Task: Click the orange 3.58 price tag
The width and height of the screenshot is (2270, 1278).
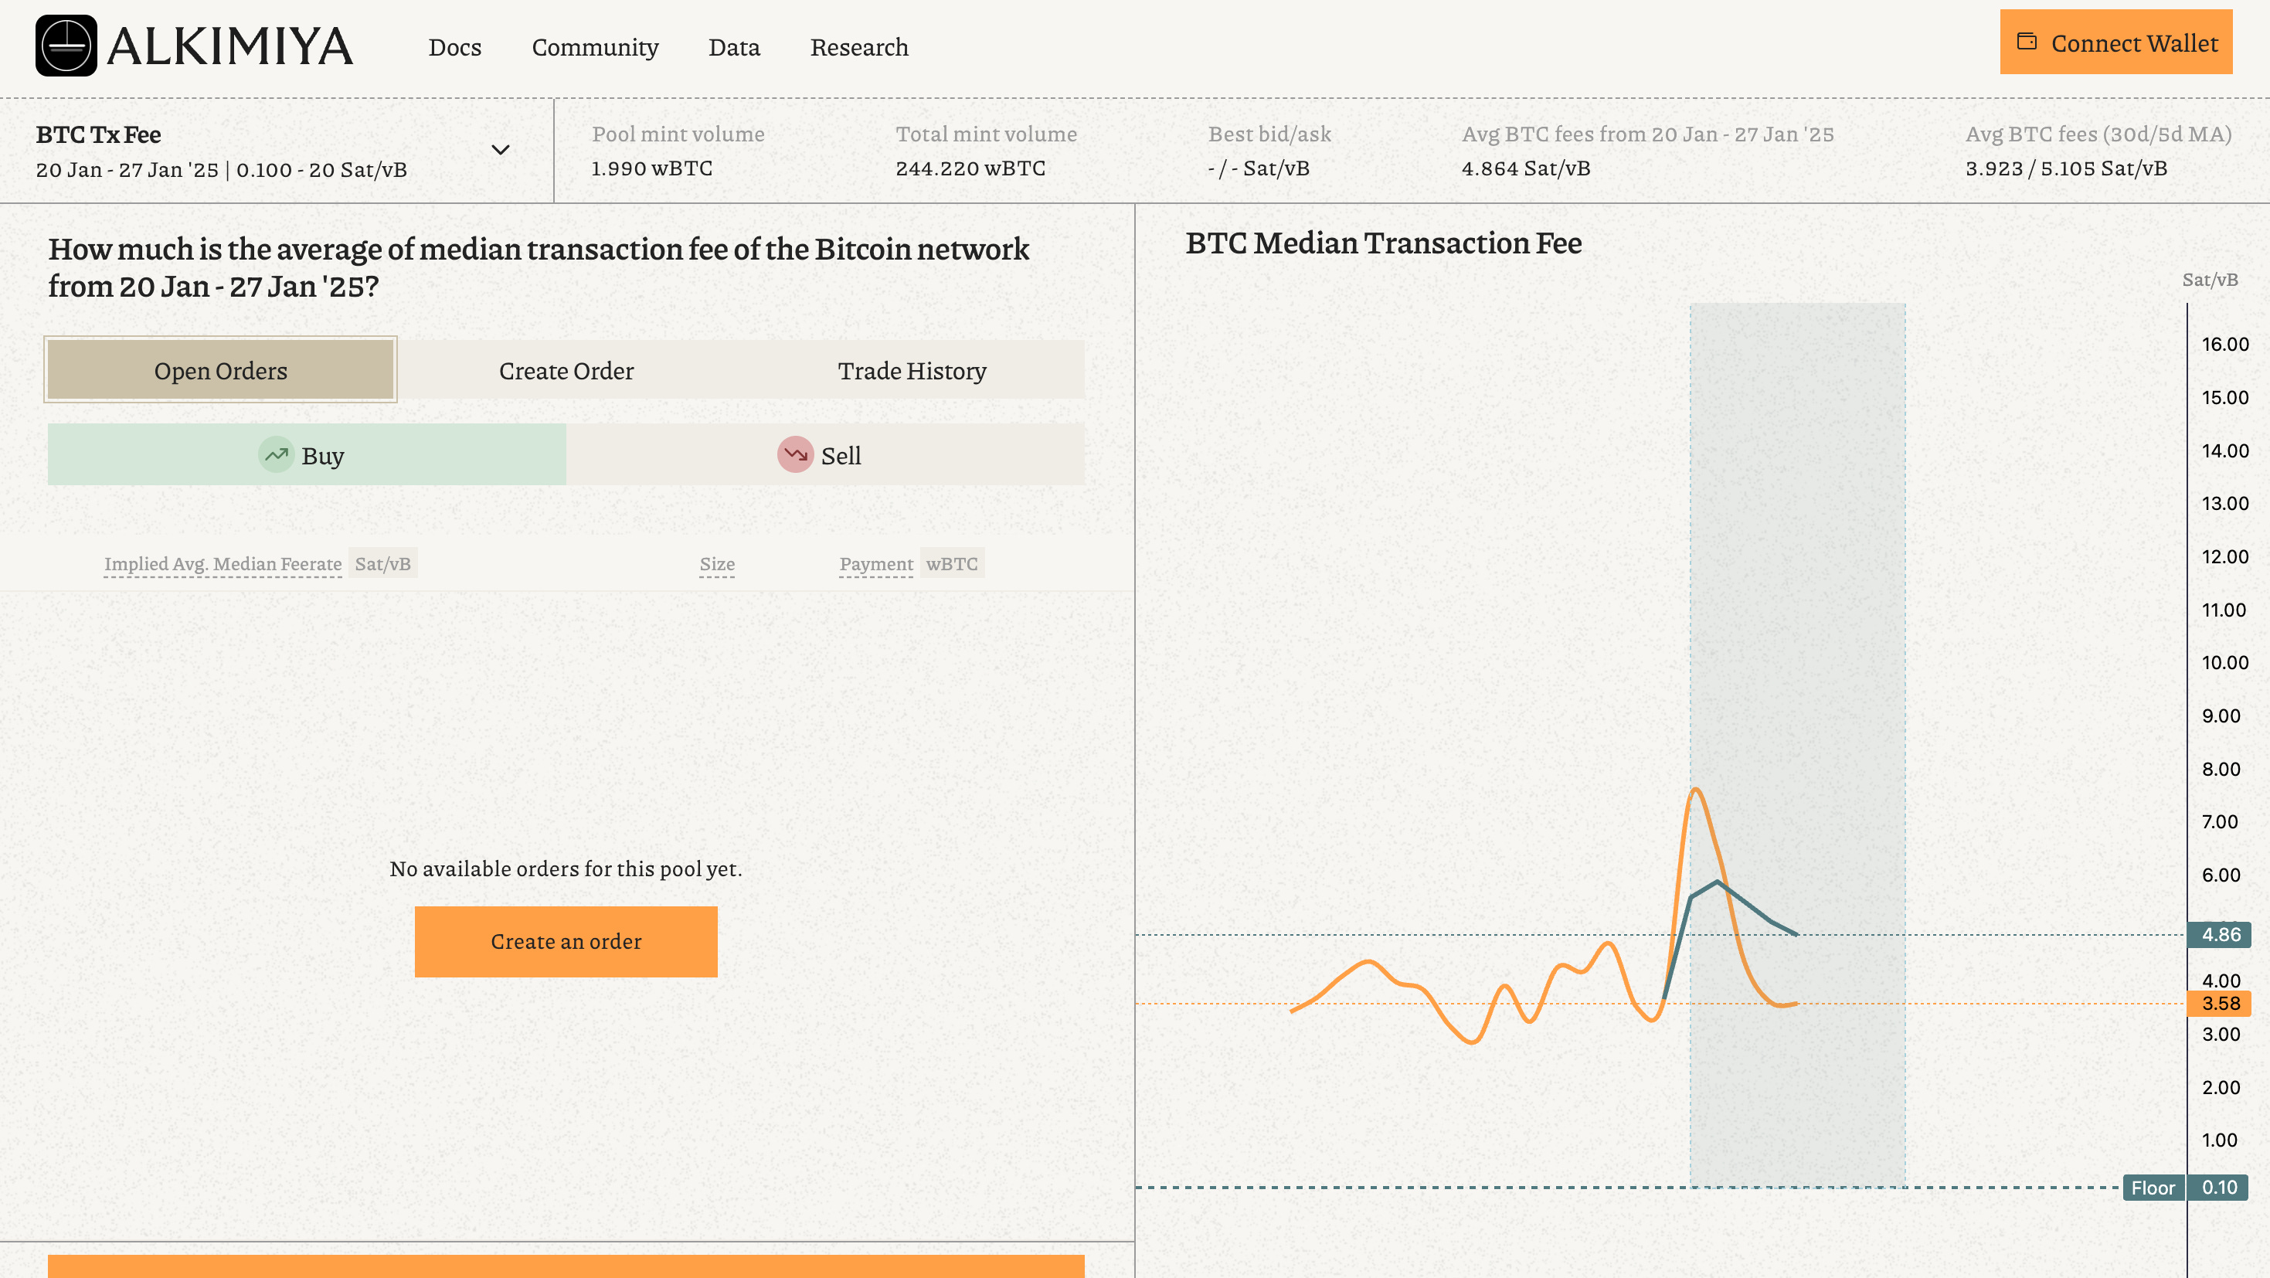Action: [2220, 1003]
